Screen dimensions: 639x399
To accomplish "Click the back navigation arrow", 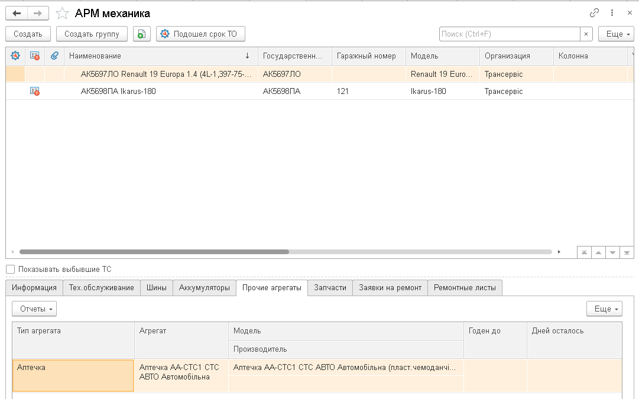I will click(17, 14).
